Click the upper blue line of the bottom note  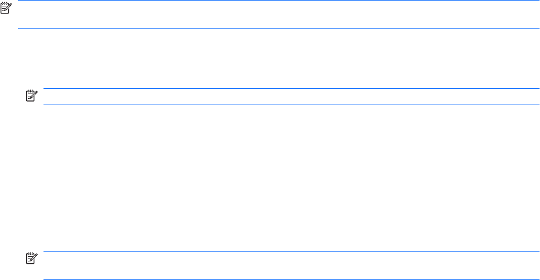click(x=290, y=252)
